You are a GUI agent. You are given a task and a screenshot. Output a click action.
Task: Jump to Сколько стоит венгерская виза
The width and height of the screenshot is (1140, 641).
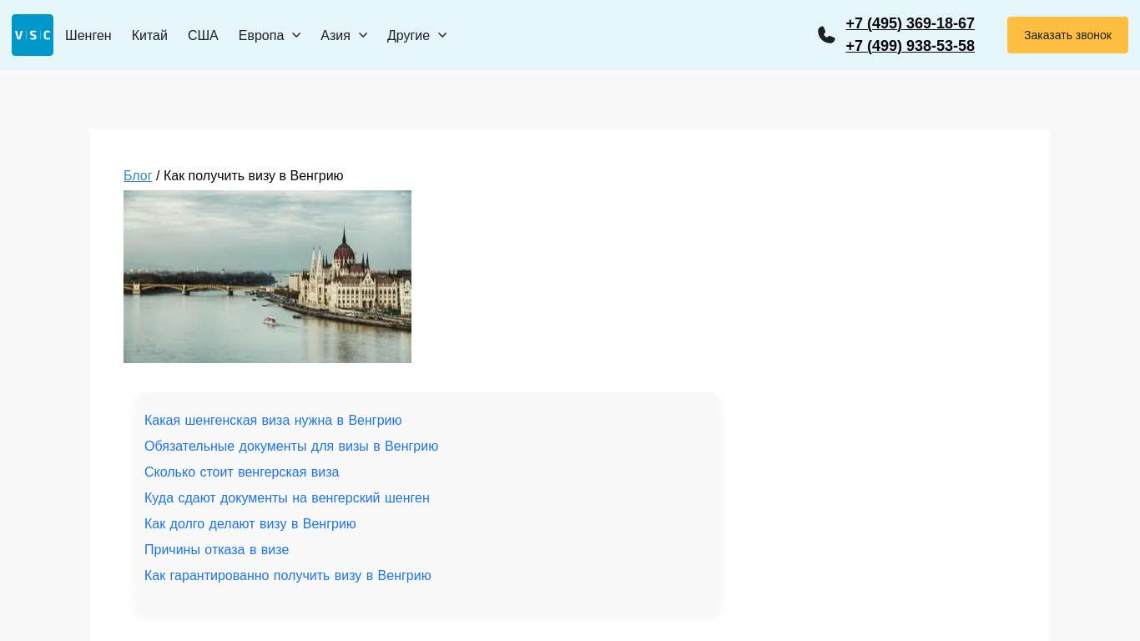[x=241, y=472]
